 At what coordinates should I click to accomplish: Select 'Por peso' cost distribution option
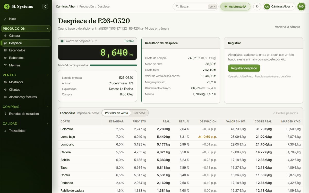[x=139, y=113]
